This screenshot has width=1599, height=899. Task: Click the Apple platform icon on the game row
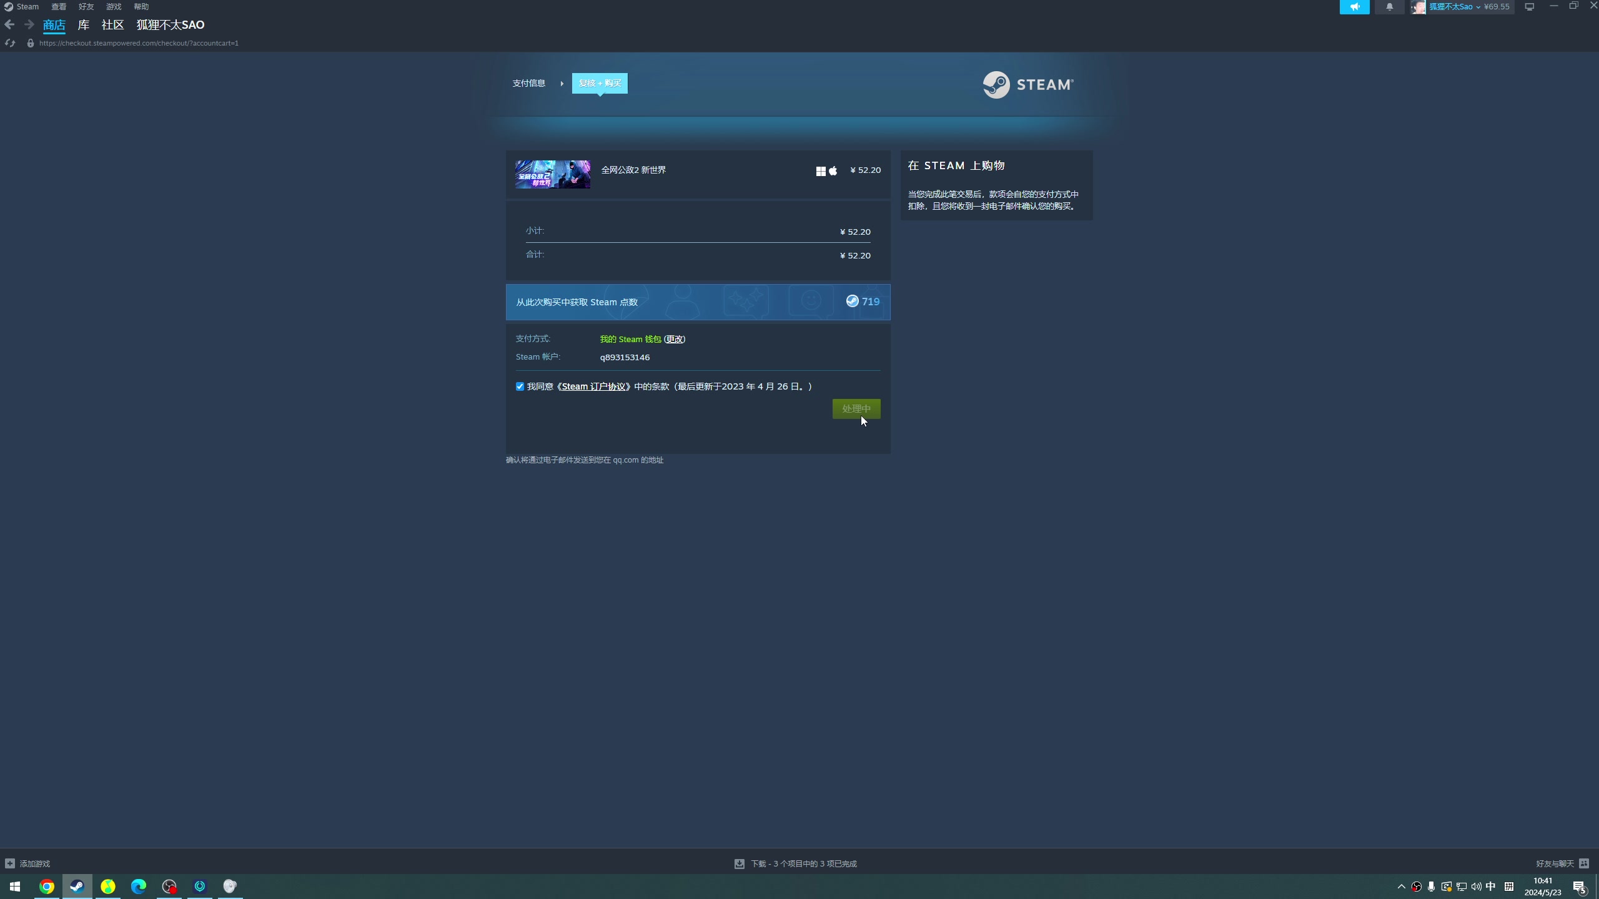point(833,171)
